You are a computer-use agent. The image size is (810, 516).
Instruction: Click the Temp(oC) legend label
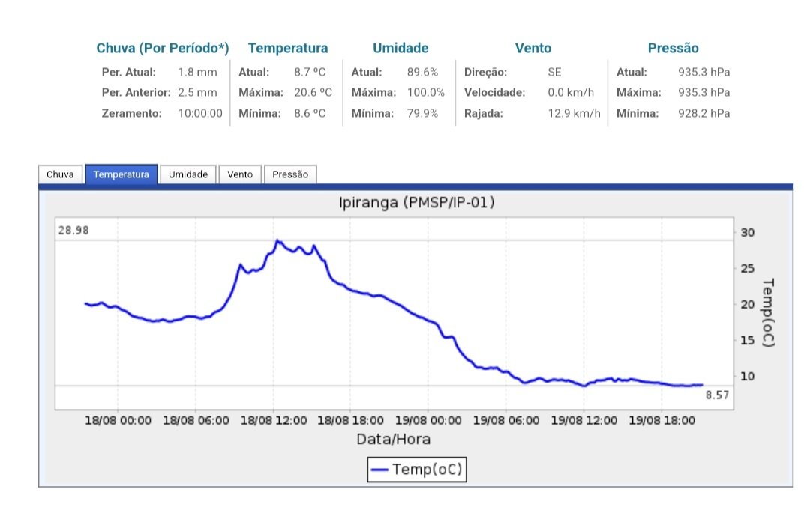pyautogui.click(x=427, y=469)
